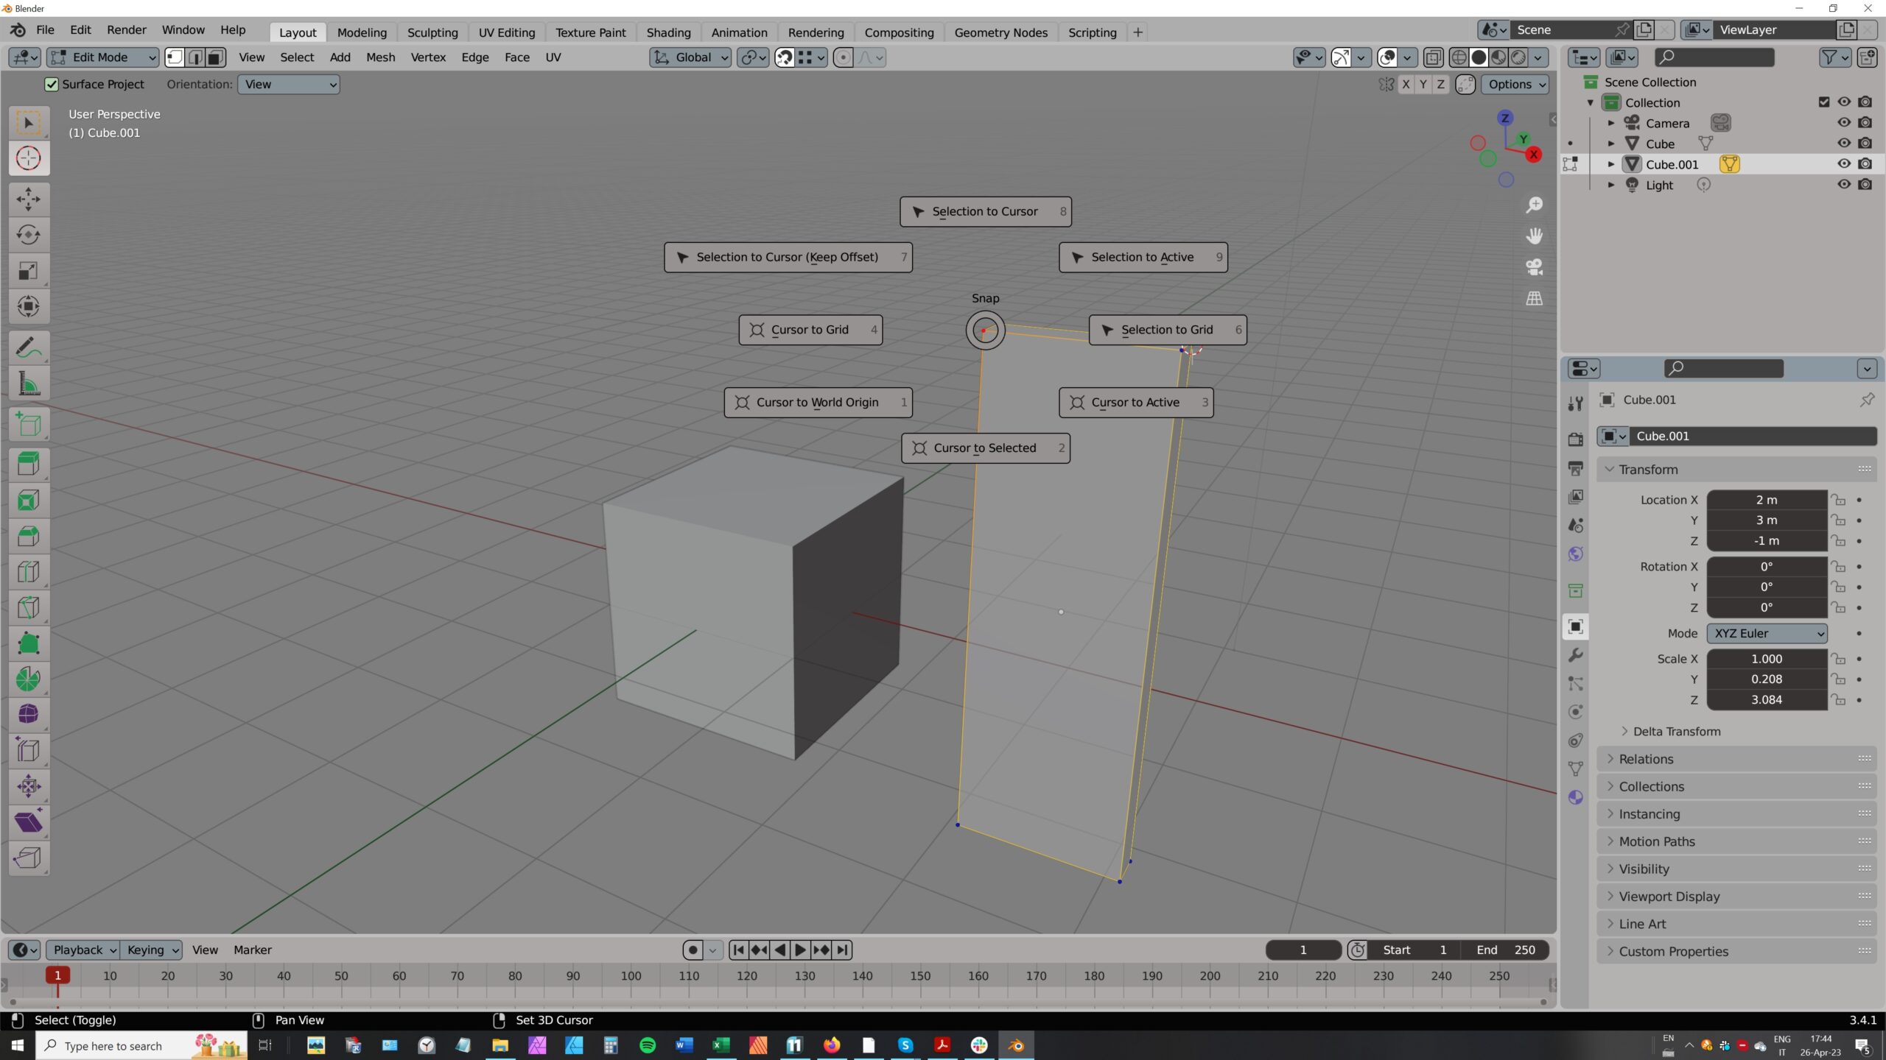The image size is (1886, 1060).
Task: Select the Measure ruler tool
Action: 28,384
